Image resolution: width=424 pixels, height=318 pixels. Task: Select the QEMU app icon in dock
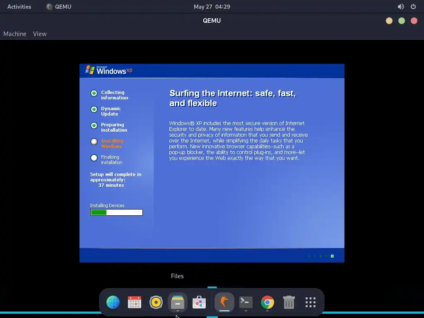pyautogui.click(x=224, y=302)
